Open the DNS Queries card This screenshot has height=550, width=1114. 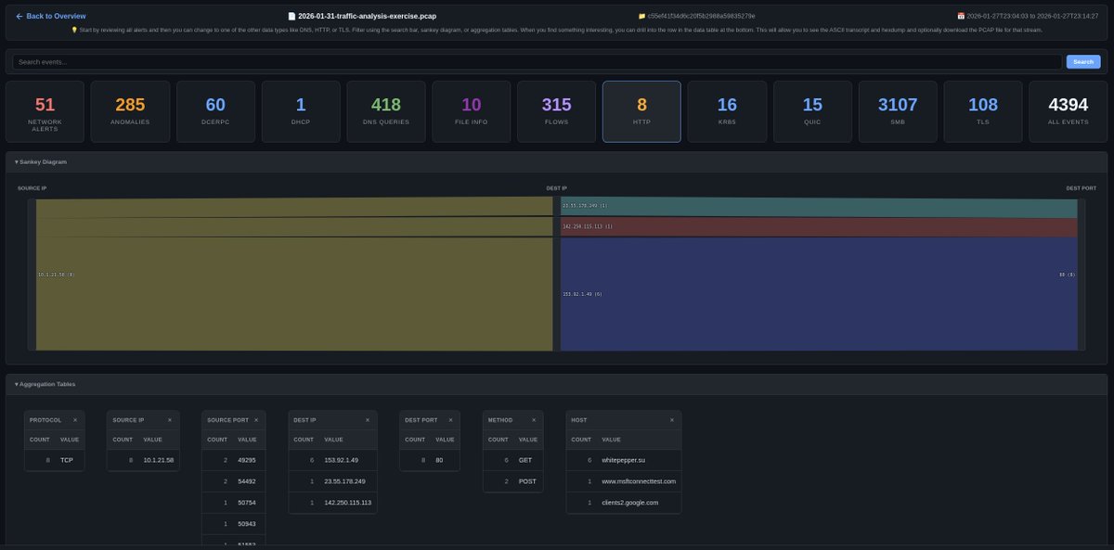(x=386, y=111)
